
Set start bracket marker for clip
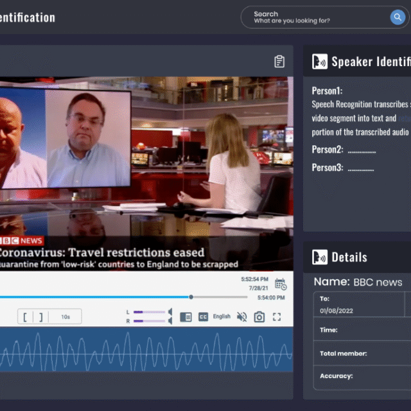(x=26, y=317)
